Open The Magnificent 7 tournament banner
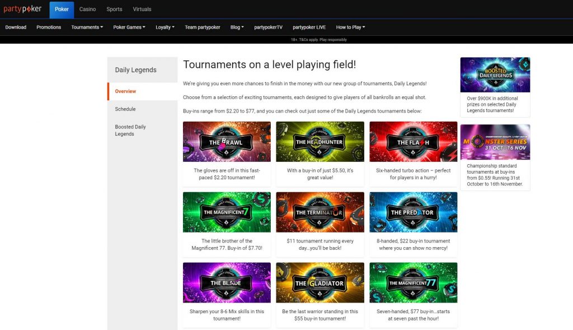 click(227, 212)
